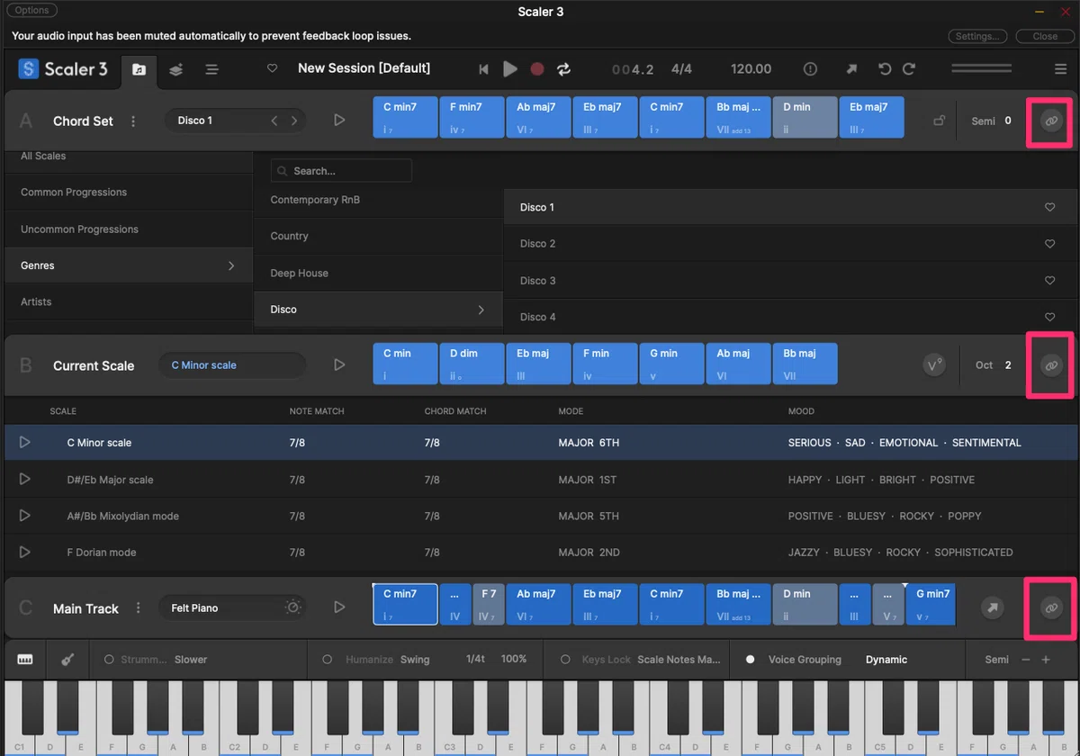Switch to the guitar view icon
The width and height of the screenshot is (1080, 756).
pos(67,660)
